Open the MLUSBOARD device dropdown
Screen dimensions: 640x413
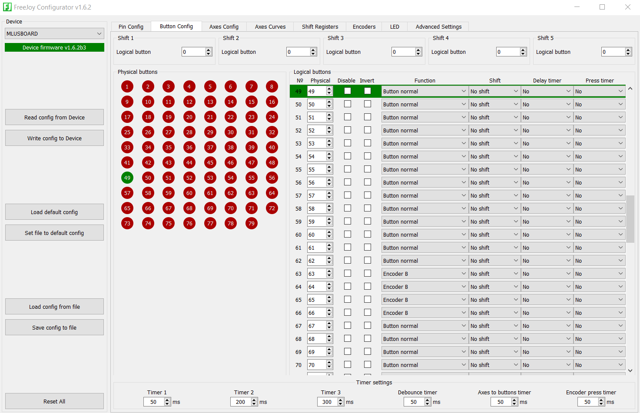(54, 33)
